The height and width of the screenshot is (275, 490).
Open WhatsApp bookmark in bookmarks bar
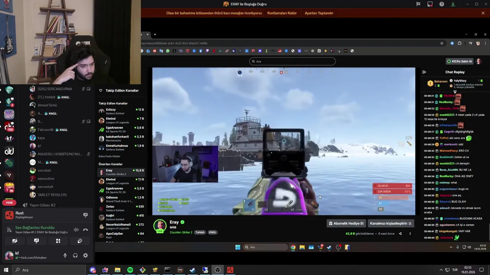(x=168, y=51)
